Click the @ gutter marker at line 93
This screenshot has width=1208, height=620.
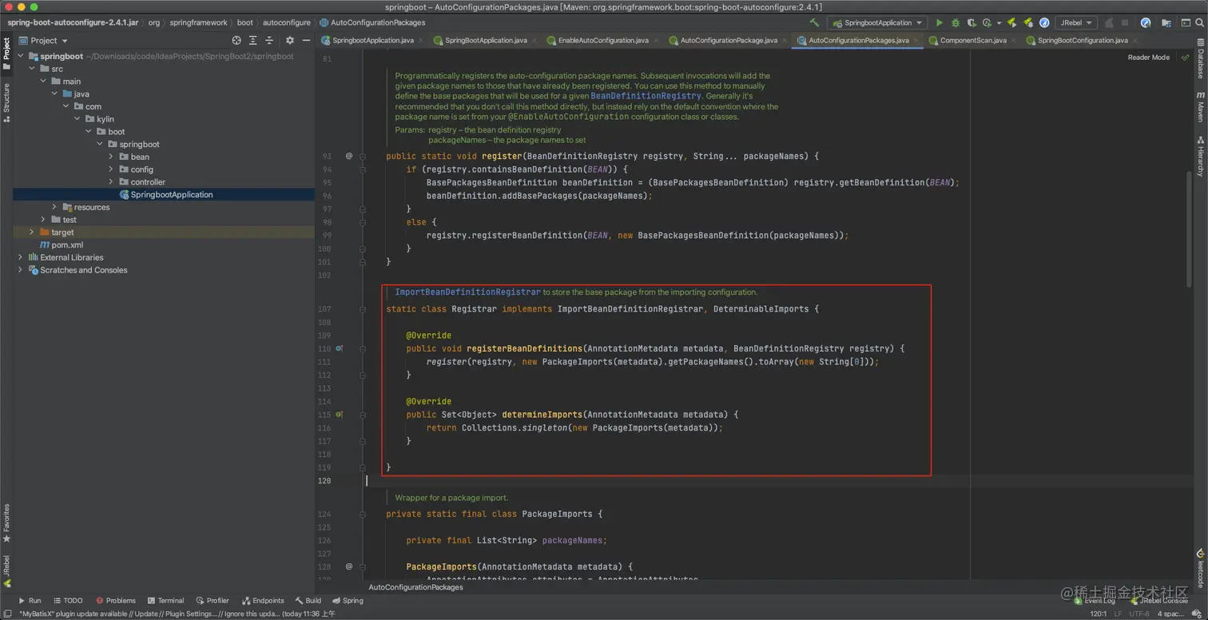pyautogui.click(x=349, y=156)
